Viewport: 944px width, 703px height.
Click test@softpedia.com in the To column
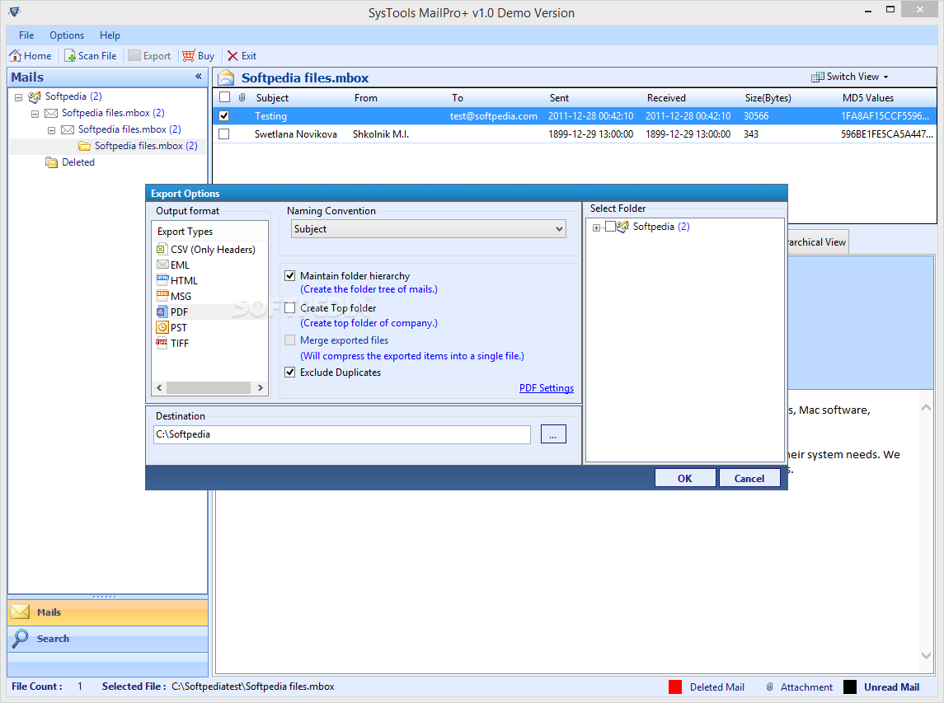(x=494, y=115)
